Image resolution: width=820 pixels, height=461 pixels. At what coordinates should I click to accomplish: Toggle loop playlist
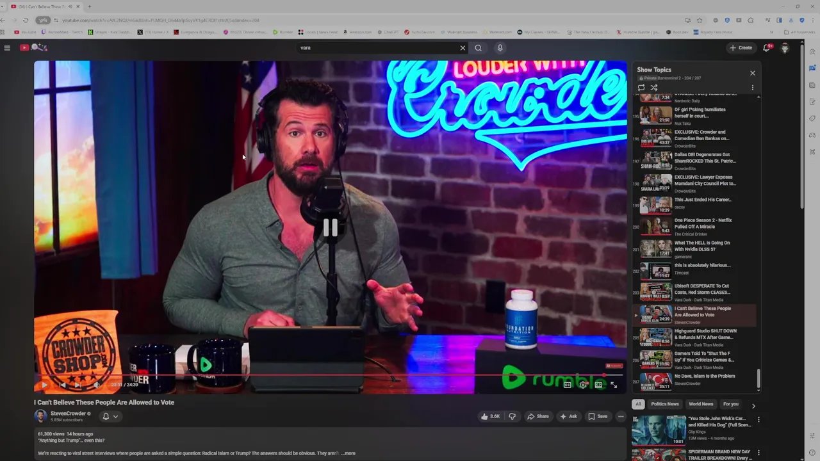[x=641, y=88]
